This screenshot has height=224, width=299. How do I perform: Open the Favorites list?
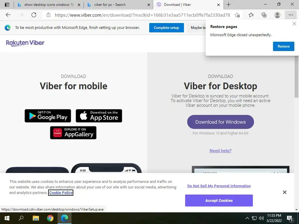tap(251, 15)
